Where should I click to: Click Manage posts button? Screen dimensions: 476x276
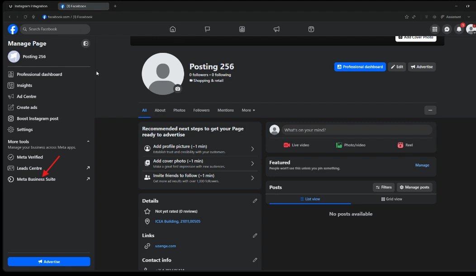[x=414, y=187]
